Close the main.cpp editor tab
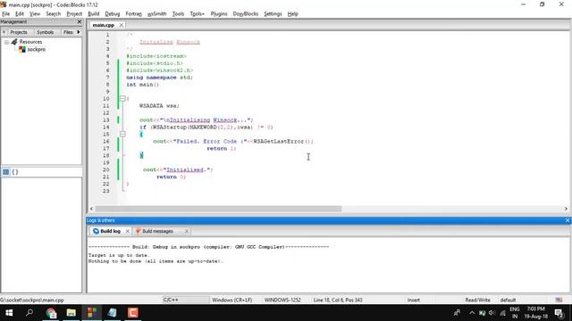 point(122,25)
